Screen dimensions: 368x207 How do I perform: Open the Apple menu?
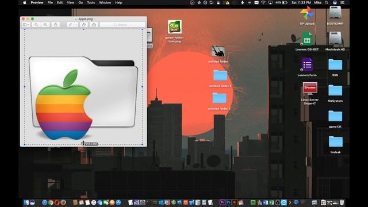pyautogui.click(x=25, y=2)
